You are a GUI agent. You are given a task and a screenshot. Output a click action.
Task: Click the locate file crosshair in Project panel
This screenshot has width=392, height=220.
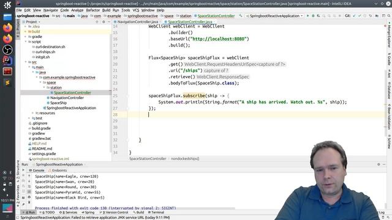(97, 22)
